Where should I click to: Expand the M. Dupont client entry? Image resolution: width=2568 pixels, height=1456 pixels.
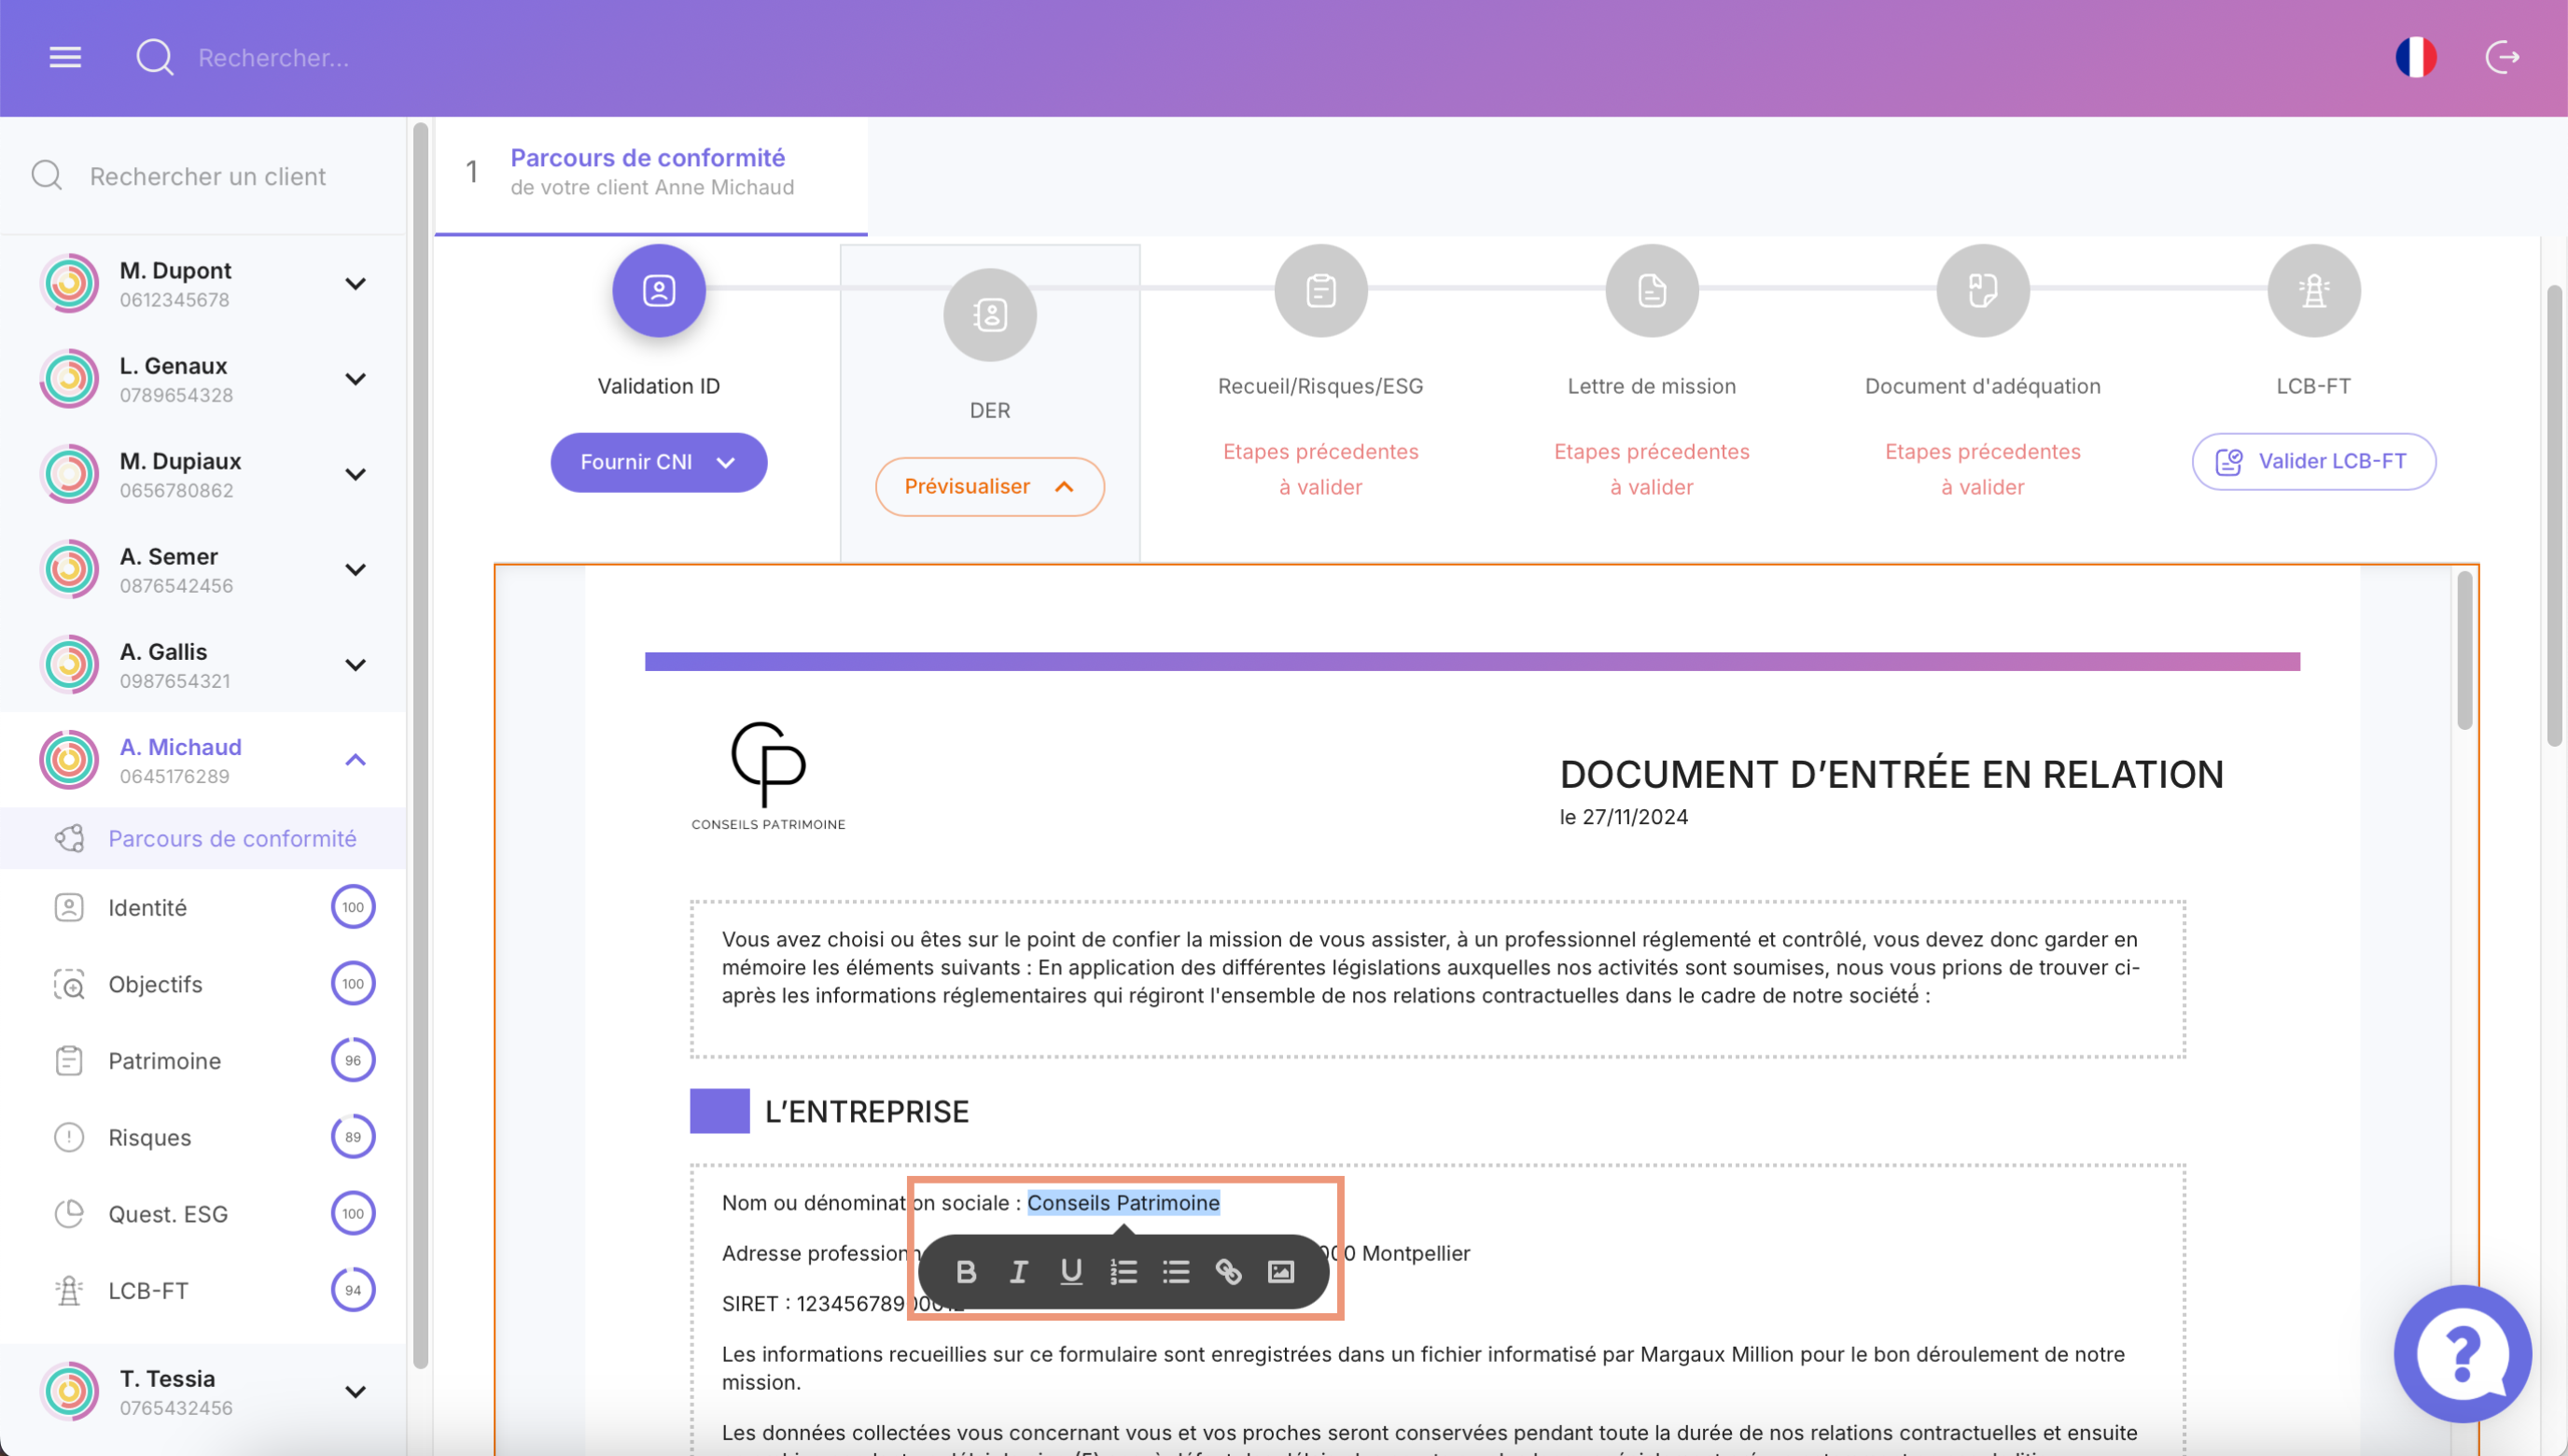355,283
